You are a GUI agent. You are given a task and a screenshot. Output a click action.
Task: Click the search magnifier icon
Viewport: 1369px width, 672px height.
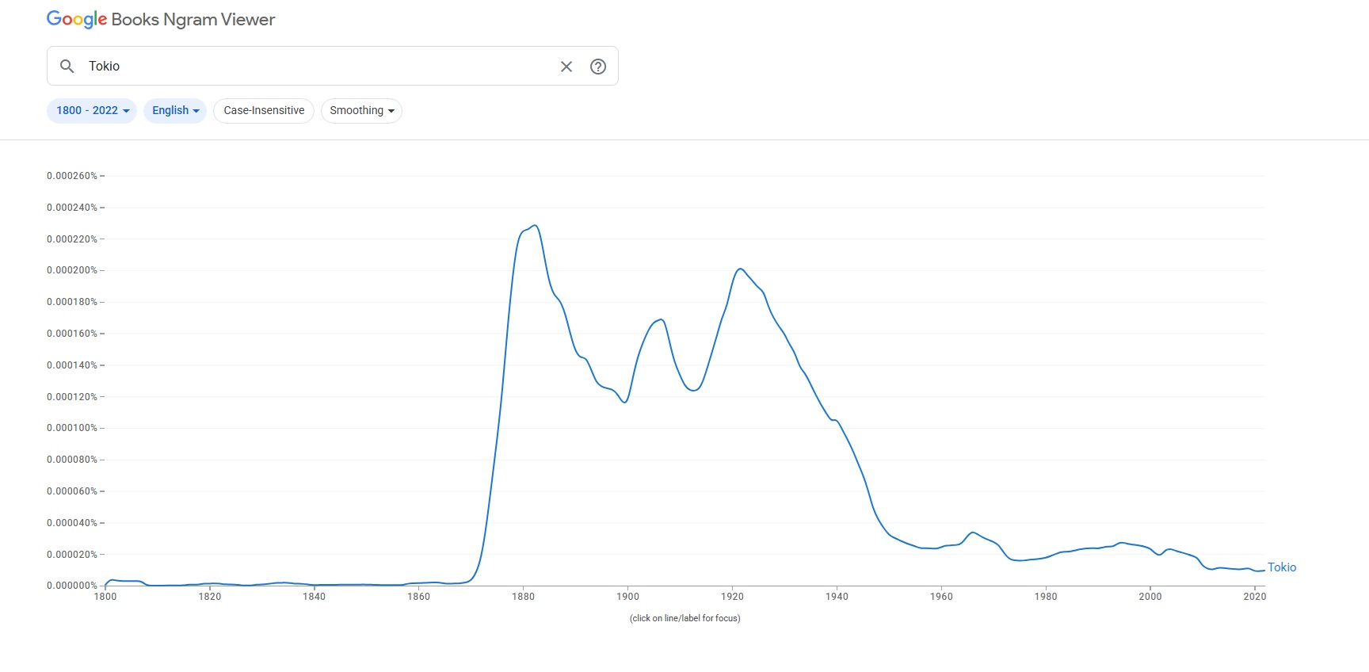[67, 67]
